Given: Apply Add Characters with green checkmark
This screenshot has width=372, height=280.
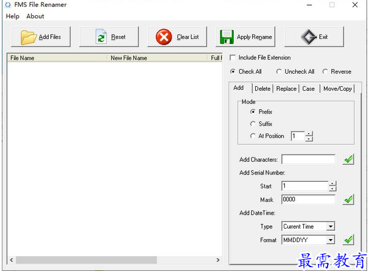Looking at the screenshot, I should 348,159.
